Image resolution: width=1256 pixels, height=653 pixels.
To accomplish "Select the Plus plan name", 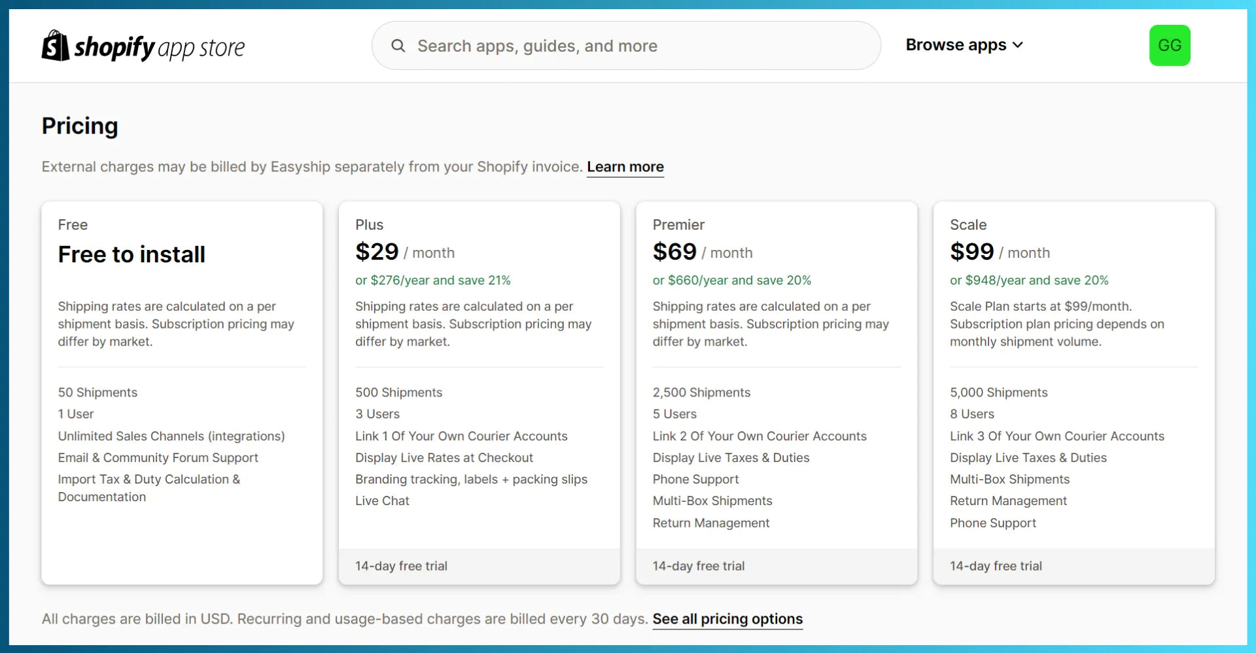I will click(369, 224).
